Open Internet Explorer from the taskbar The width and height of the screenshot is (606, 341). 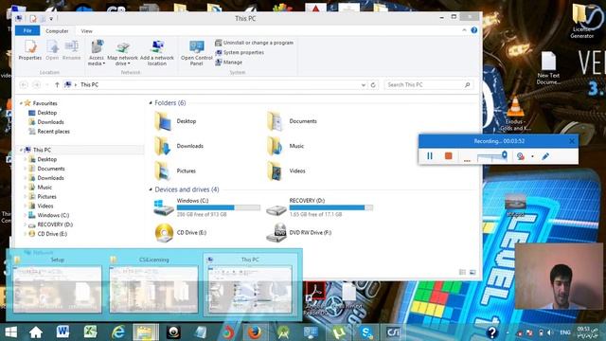point(117,332)
